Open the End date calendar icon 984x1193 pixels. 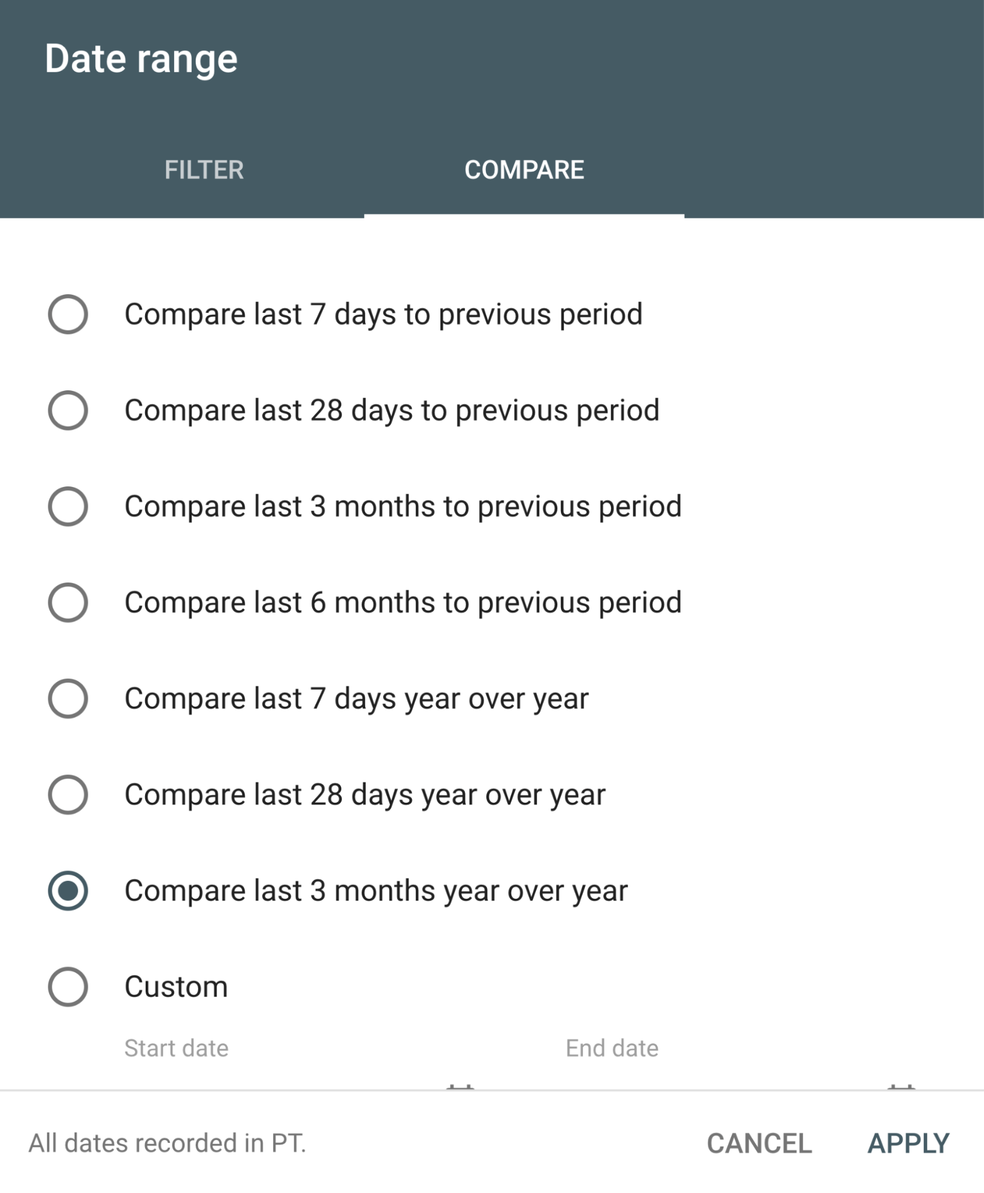[901, 1086]
